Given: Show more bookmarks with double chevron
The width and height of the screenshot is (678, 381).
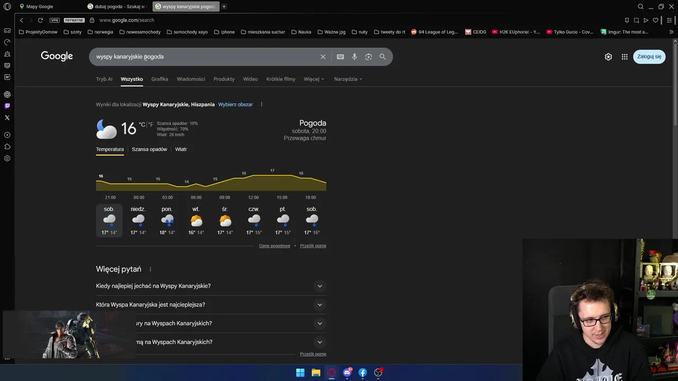Looking at the screenshot, I should [x=671, y=32].
